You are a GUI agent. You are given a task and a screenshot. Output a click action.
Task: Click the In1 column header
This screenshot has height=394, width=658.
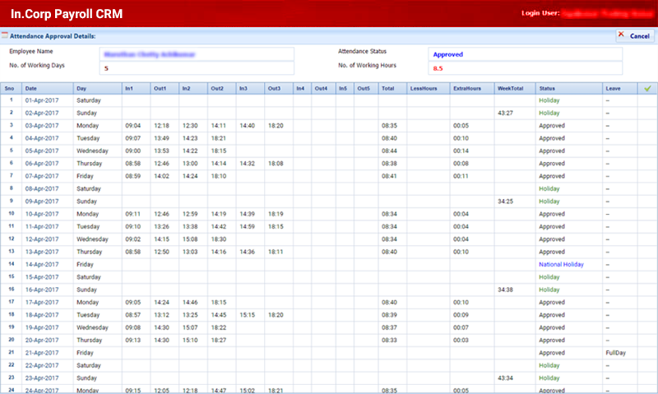(x=136, y=89)
